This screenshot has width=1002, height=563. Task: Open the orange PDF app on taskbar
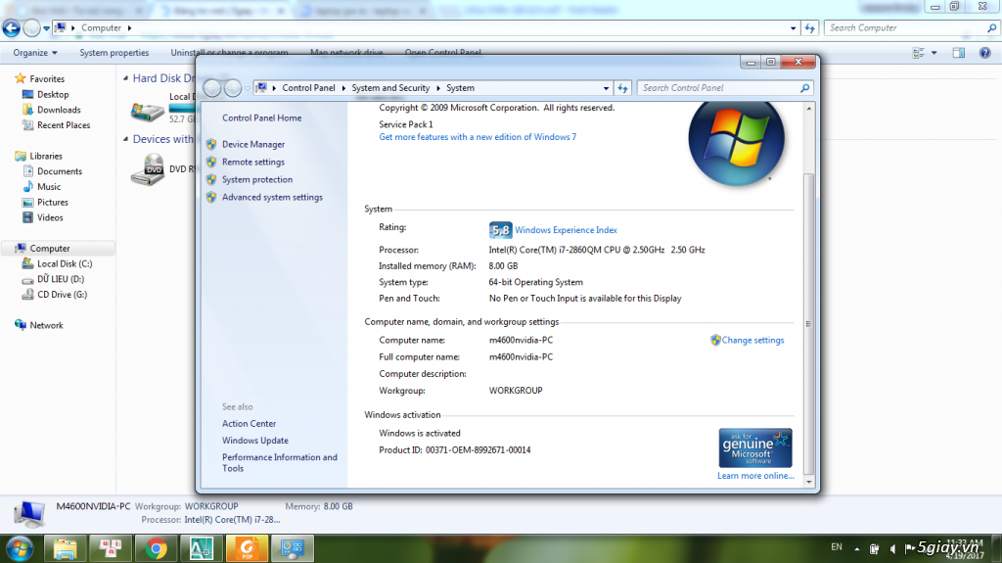point(247,549)
